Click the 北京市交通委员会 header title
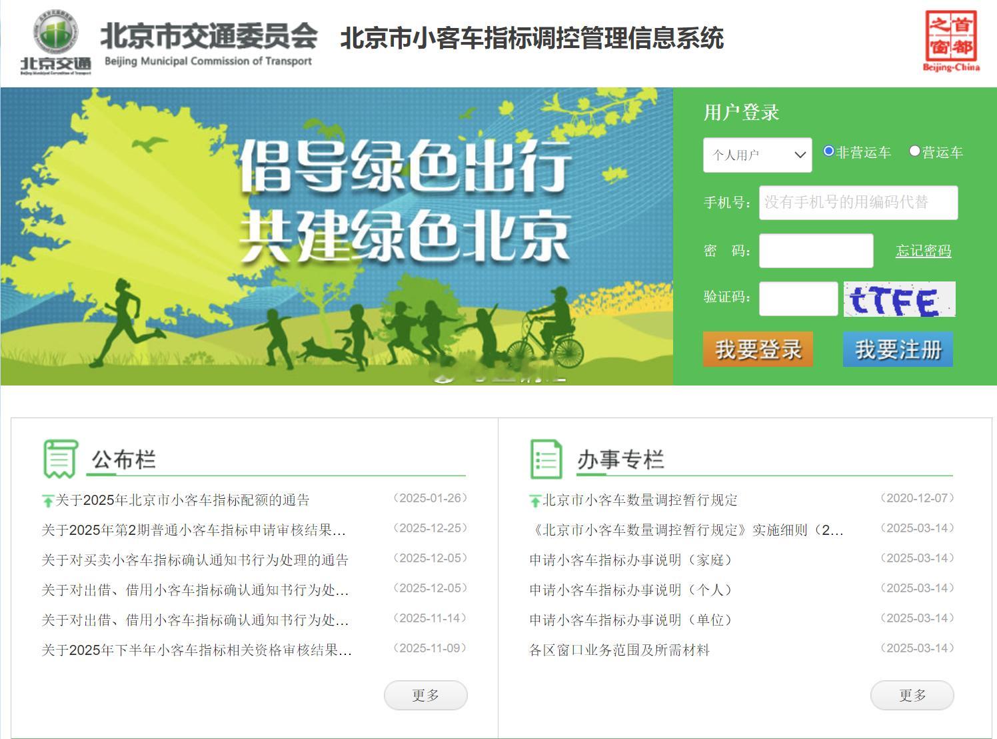 coord(209,35)
